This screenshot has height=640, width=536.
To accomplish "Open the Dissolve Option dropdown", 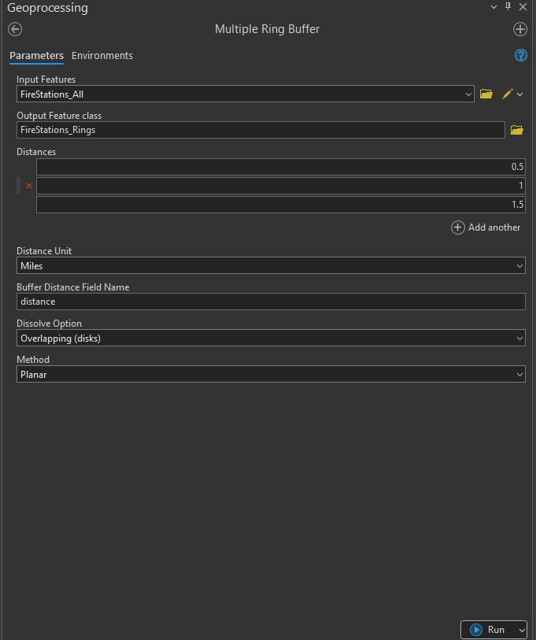I will tap(519, 338).
